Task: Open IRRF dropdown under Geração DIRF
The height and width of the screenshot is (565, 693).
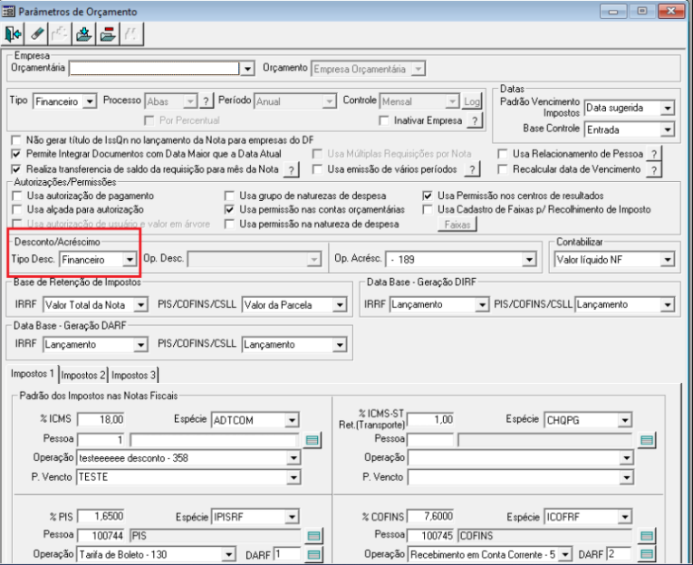Action: tap(482, 305)
